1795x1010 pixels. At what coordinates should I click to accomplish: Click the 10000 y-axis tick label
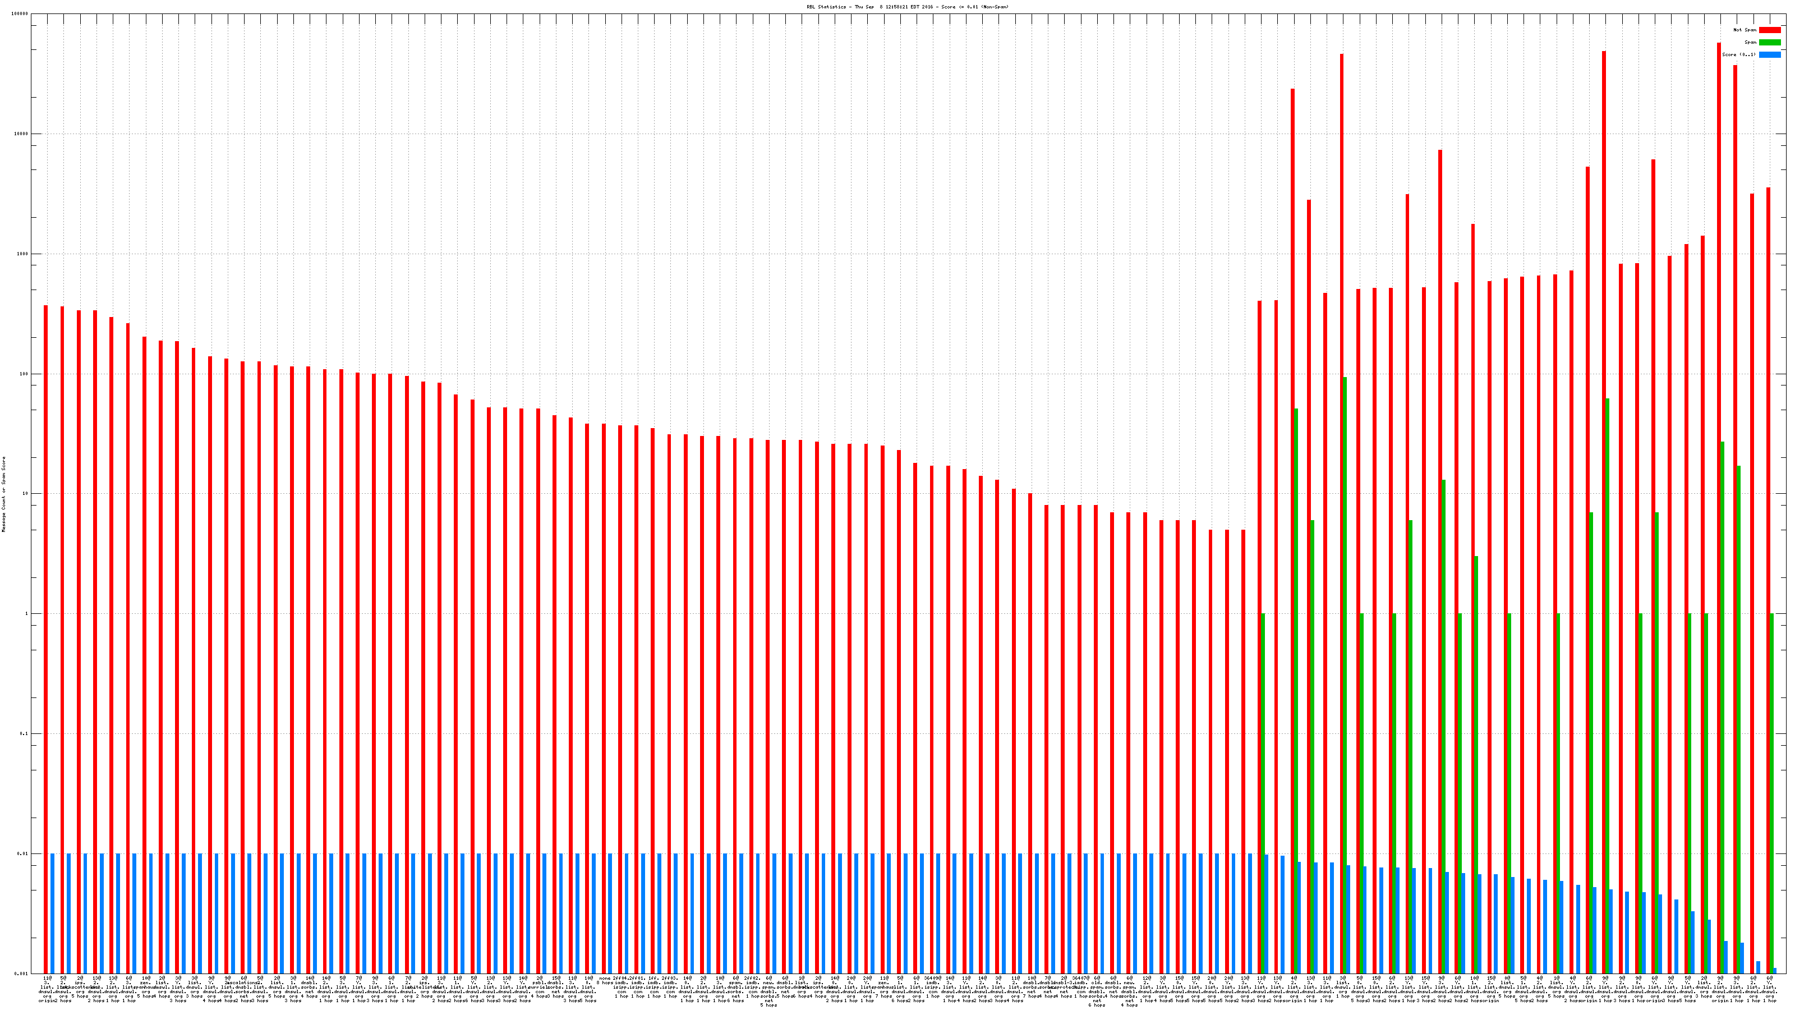(x=22, y=134)
